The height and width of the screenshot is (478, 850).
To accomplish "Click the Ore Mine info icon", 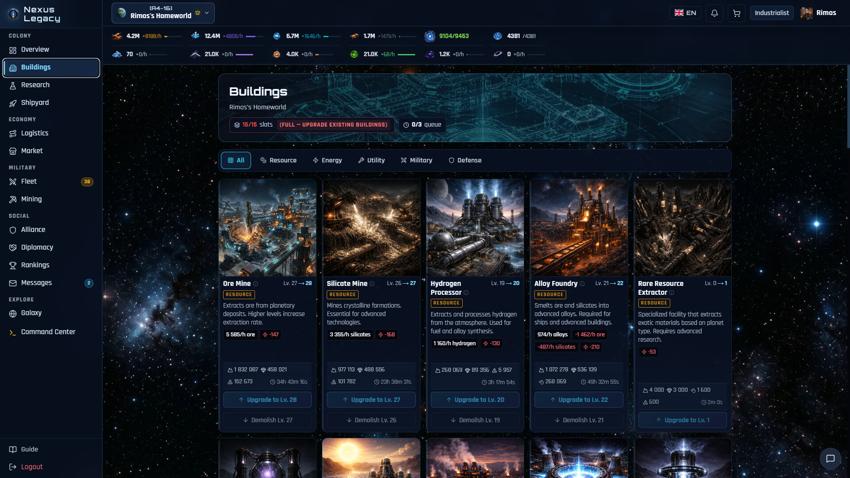I will tap(255, 284).
